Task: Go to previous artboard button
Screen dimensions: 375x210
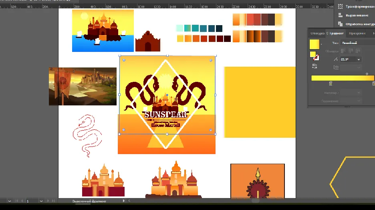Action: pyautogui.click(x=22, y=201)
